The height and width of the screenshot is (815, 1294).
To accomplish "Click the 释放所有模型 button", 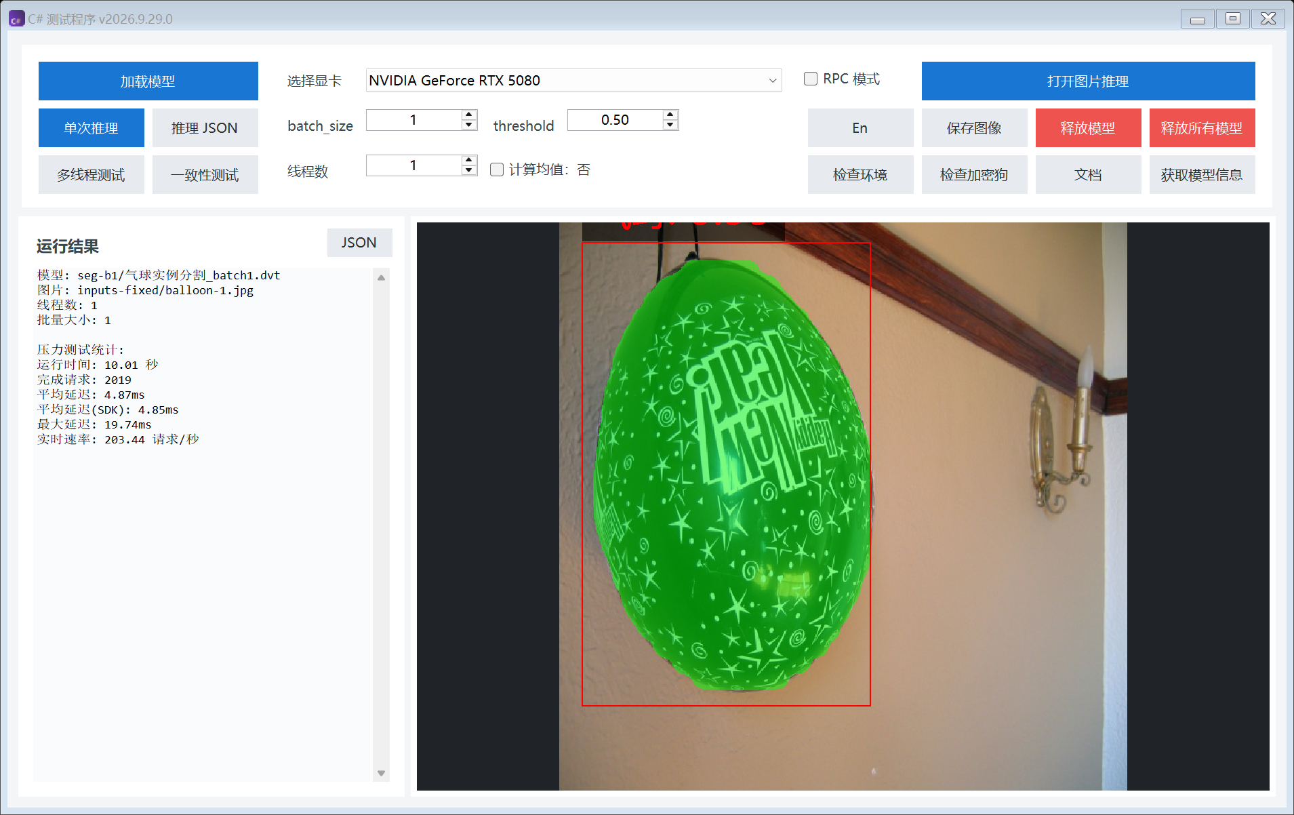I will click(1202, 128).
